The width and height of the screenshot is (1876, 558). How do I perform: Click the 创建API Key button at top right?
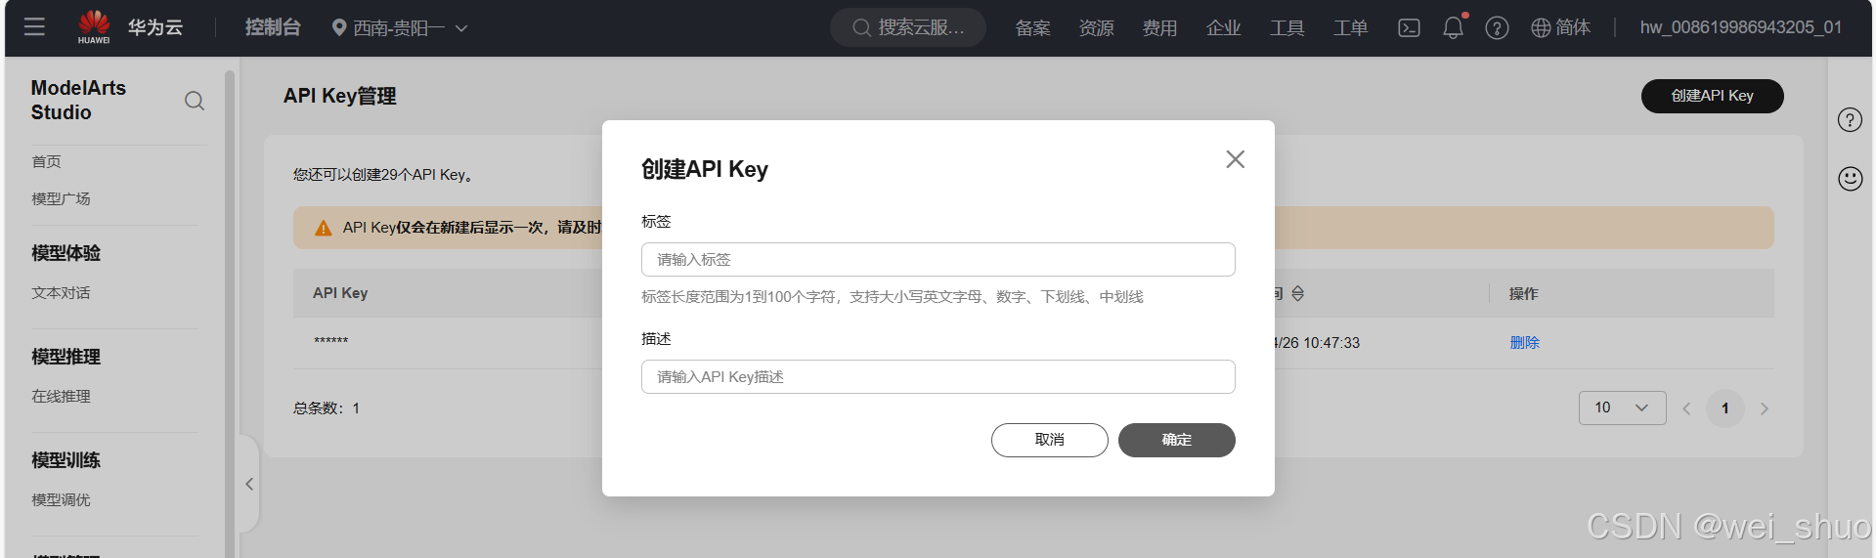(1713, 96)
